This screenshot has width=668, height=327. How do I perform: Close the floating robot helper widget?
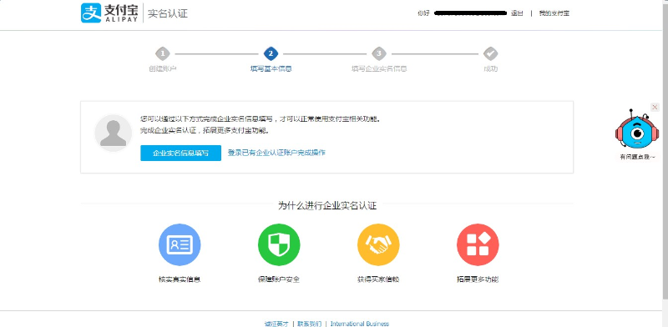coord(655,107)
